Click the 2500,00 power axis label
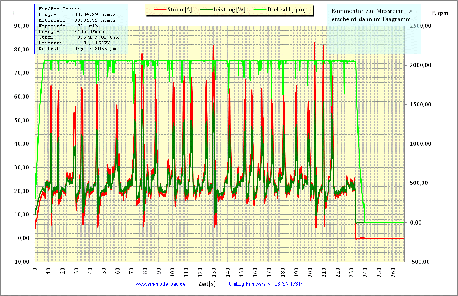Viewport: 458px width, 296px height. pyautogui.click(x=420, y=26)
